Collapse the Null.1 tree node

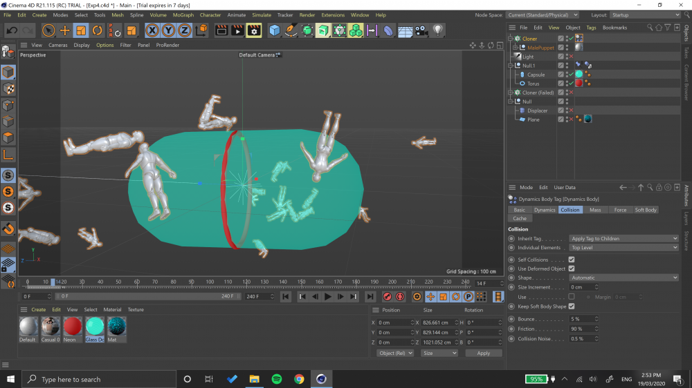click(x=511, y=66)
